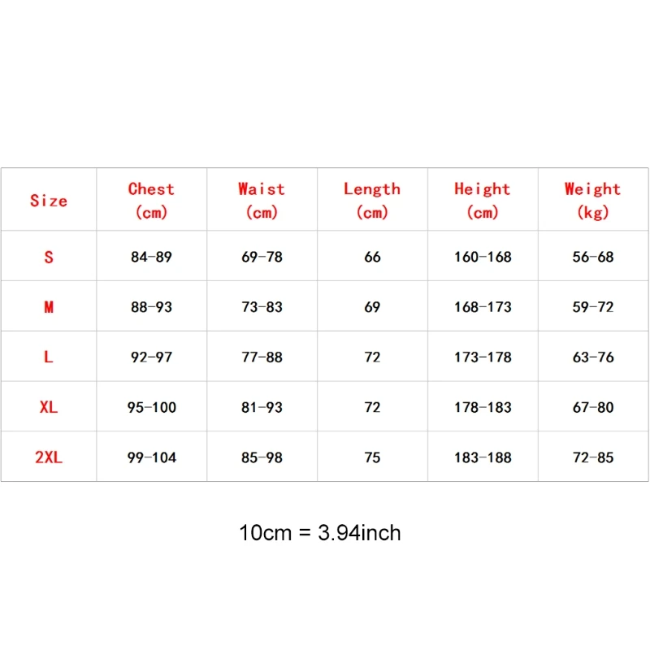Click the length value 66 cell
The width and height of the screenshot is (650, 650).
[x=372, y=257]
